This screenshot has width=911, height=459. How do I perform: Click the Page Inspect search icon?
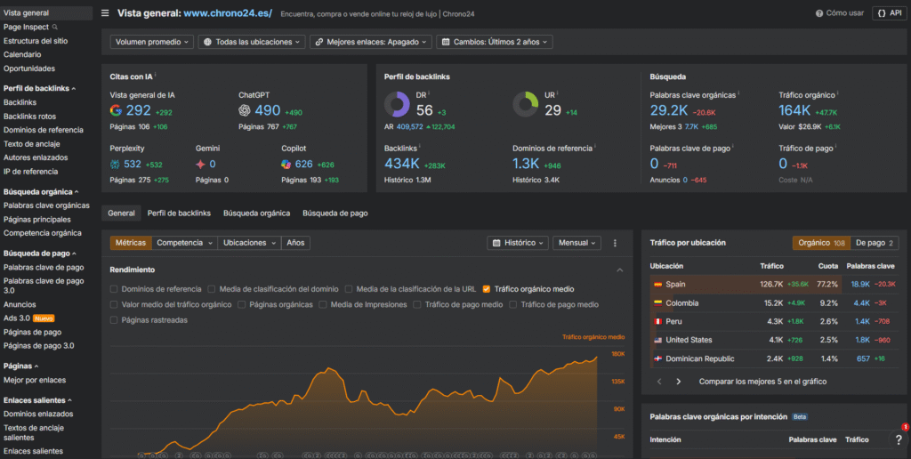[55, 28]
